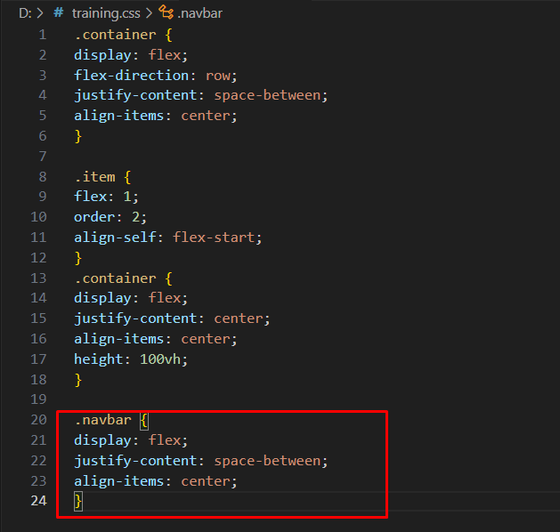The width and height of the screenshot is (560, 532).
Task: Open training.css breadcrumb segment
Action: (106, 13)
